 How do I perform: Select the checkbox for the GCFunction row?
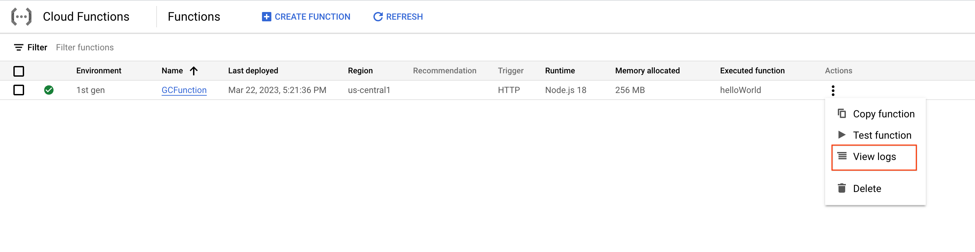tap(18, 90)
